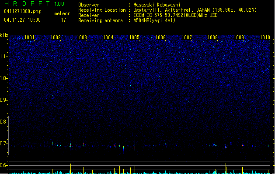Click the 0.9 frequency axis label
Image resolution: width=275 pixels, height=174 pixels.
(3, 100)
